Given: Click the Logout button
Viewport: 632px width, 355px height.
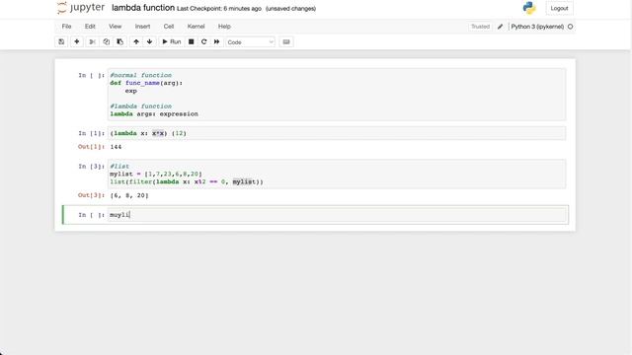Looking at the screenshot, I should click(x=559, y=8).
